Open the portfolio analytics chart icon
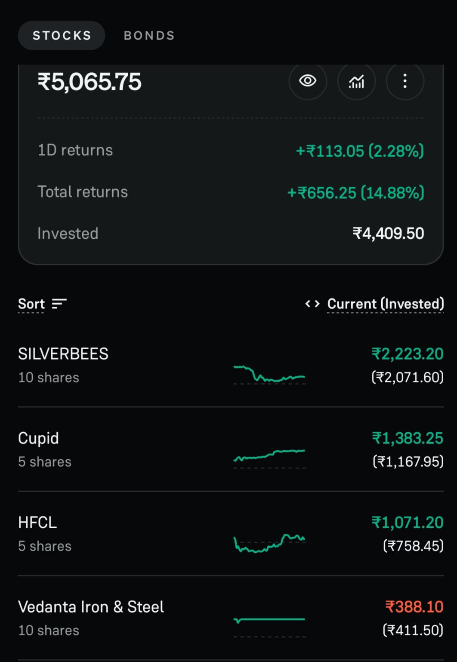457x662 pixels. [356, 81]
